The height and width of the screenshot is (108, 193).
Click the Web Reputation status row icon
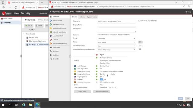pos(75,69)
